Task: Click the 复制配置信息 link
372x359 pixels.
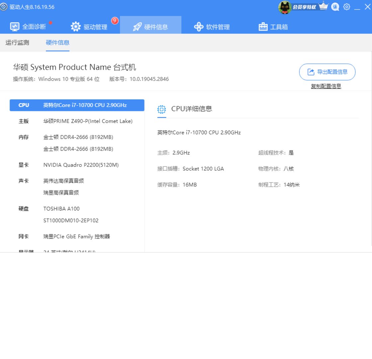Action: [x=326, y=86]
